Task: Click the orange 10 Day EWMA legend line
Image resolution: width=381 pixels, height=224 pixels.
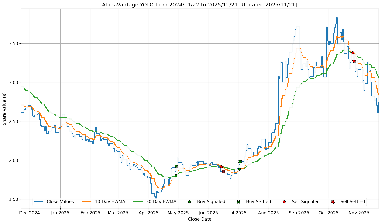Action: coord(87,202)
